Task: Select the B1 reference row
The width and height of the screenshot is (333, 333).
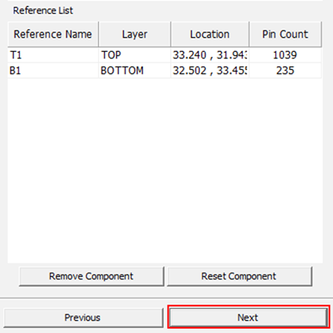Action: tap(164, 71)
